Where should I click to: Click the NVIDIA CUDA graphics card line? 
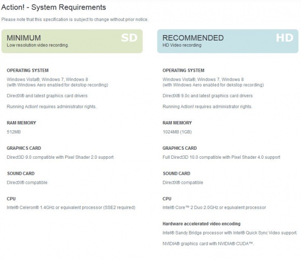208,243
